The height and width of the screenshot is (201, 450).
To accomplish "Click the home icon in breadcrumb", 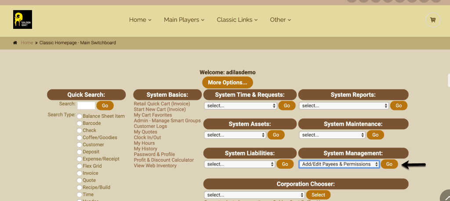I will [x=15, y=43].
